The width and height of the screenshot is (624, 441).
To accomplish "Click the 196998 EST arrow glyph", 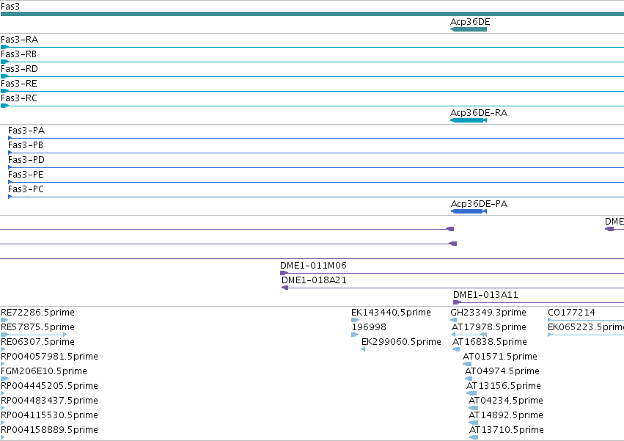I will (x=355, y=335).
